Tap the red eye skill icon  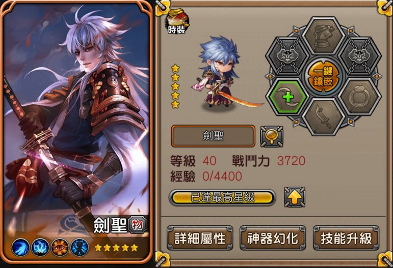[60, 248]
